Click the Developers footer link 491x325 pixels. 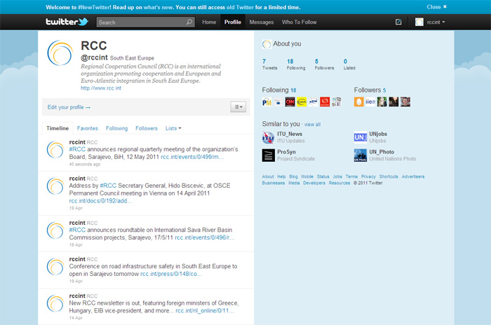point(314,183)
